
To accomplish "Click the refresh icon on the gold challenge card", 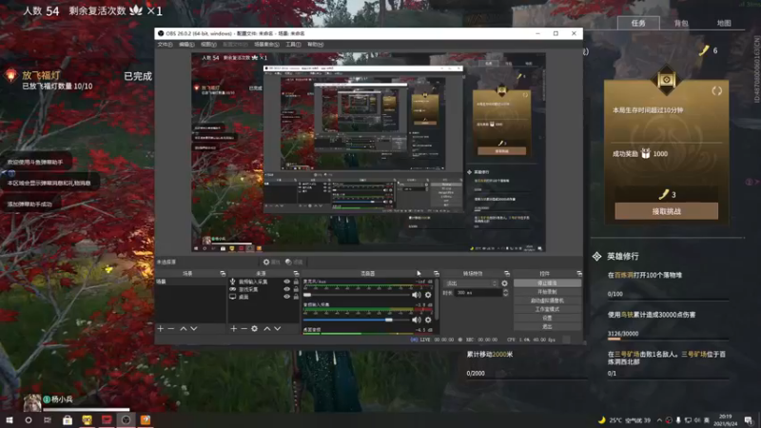I will pyautogui.click(x=717, y=90).
